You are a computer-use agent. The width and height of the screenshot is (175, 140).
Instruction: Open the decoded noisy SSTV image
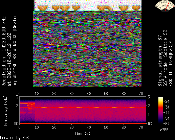click(x=87, y=43)
